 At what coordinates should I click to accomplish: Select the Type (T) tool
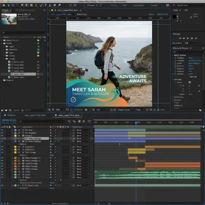(46, 5)
